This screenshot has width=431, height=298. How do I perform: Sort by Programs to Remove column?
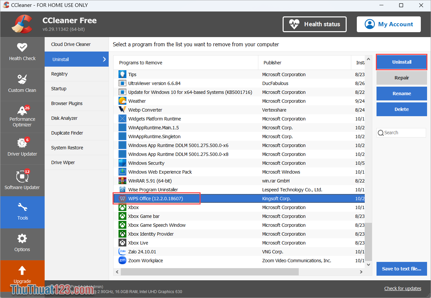click(186, 63)
